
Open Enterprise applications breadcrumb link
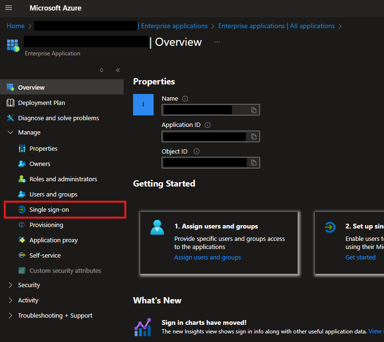174,26
